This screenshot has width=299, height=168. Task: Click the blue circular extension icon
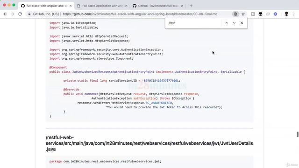275,14
